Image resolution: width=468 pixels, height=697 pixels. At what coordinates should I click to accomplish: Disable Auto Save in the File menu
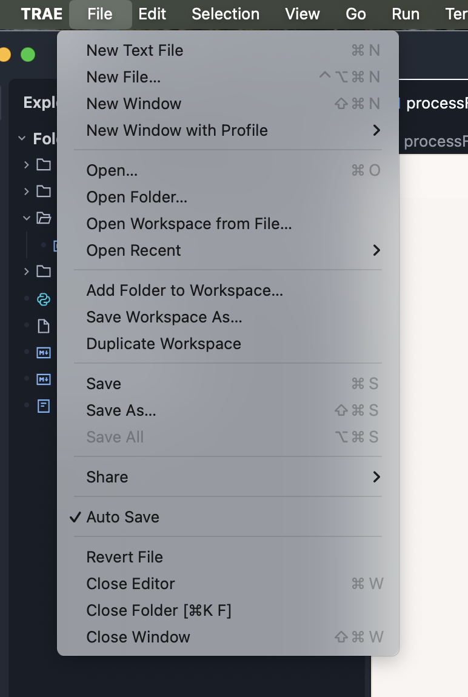coord(123,517)
